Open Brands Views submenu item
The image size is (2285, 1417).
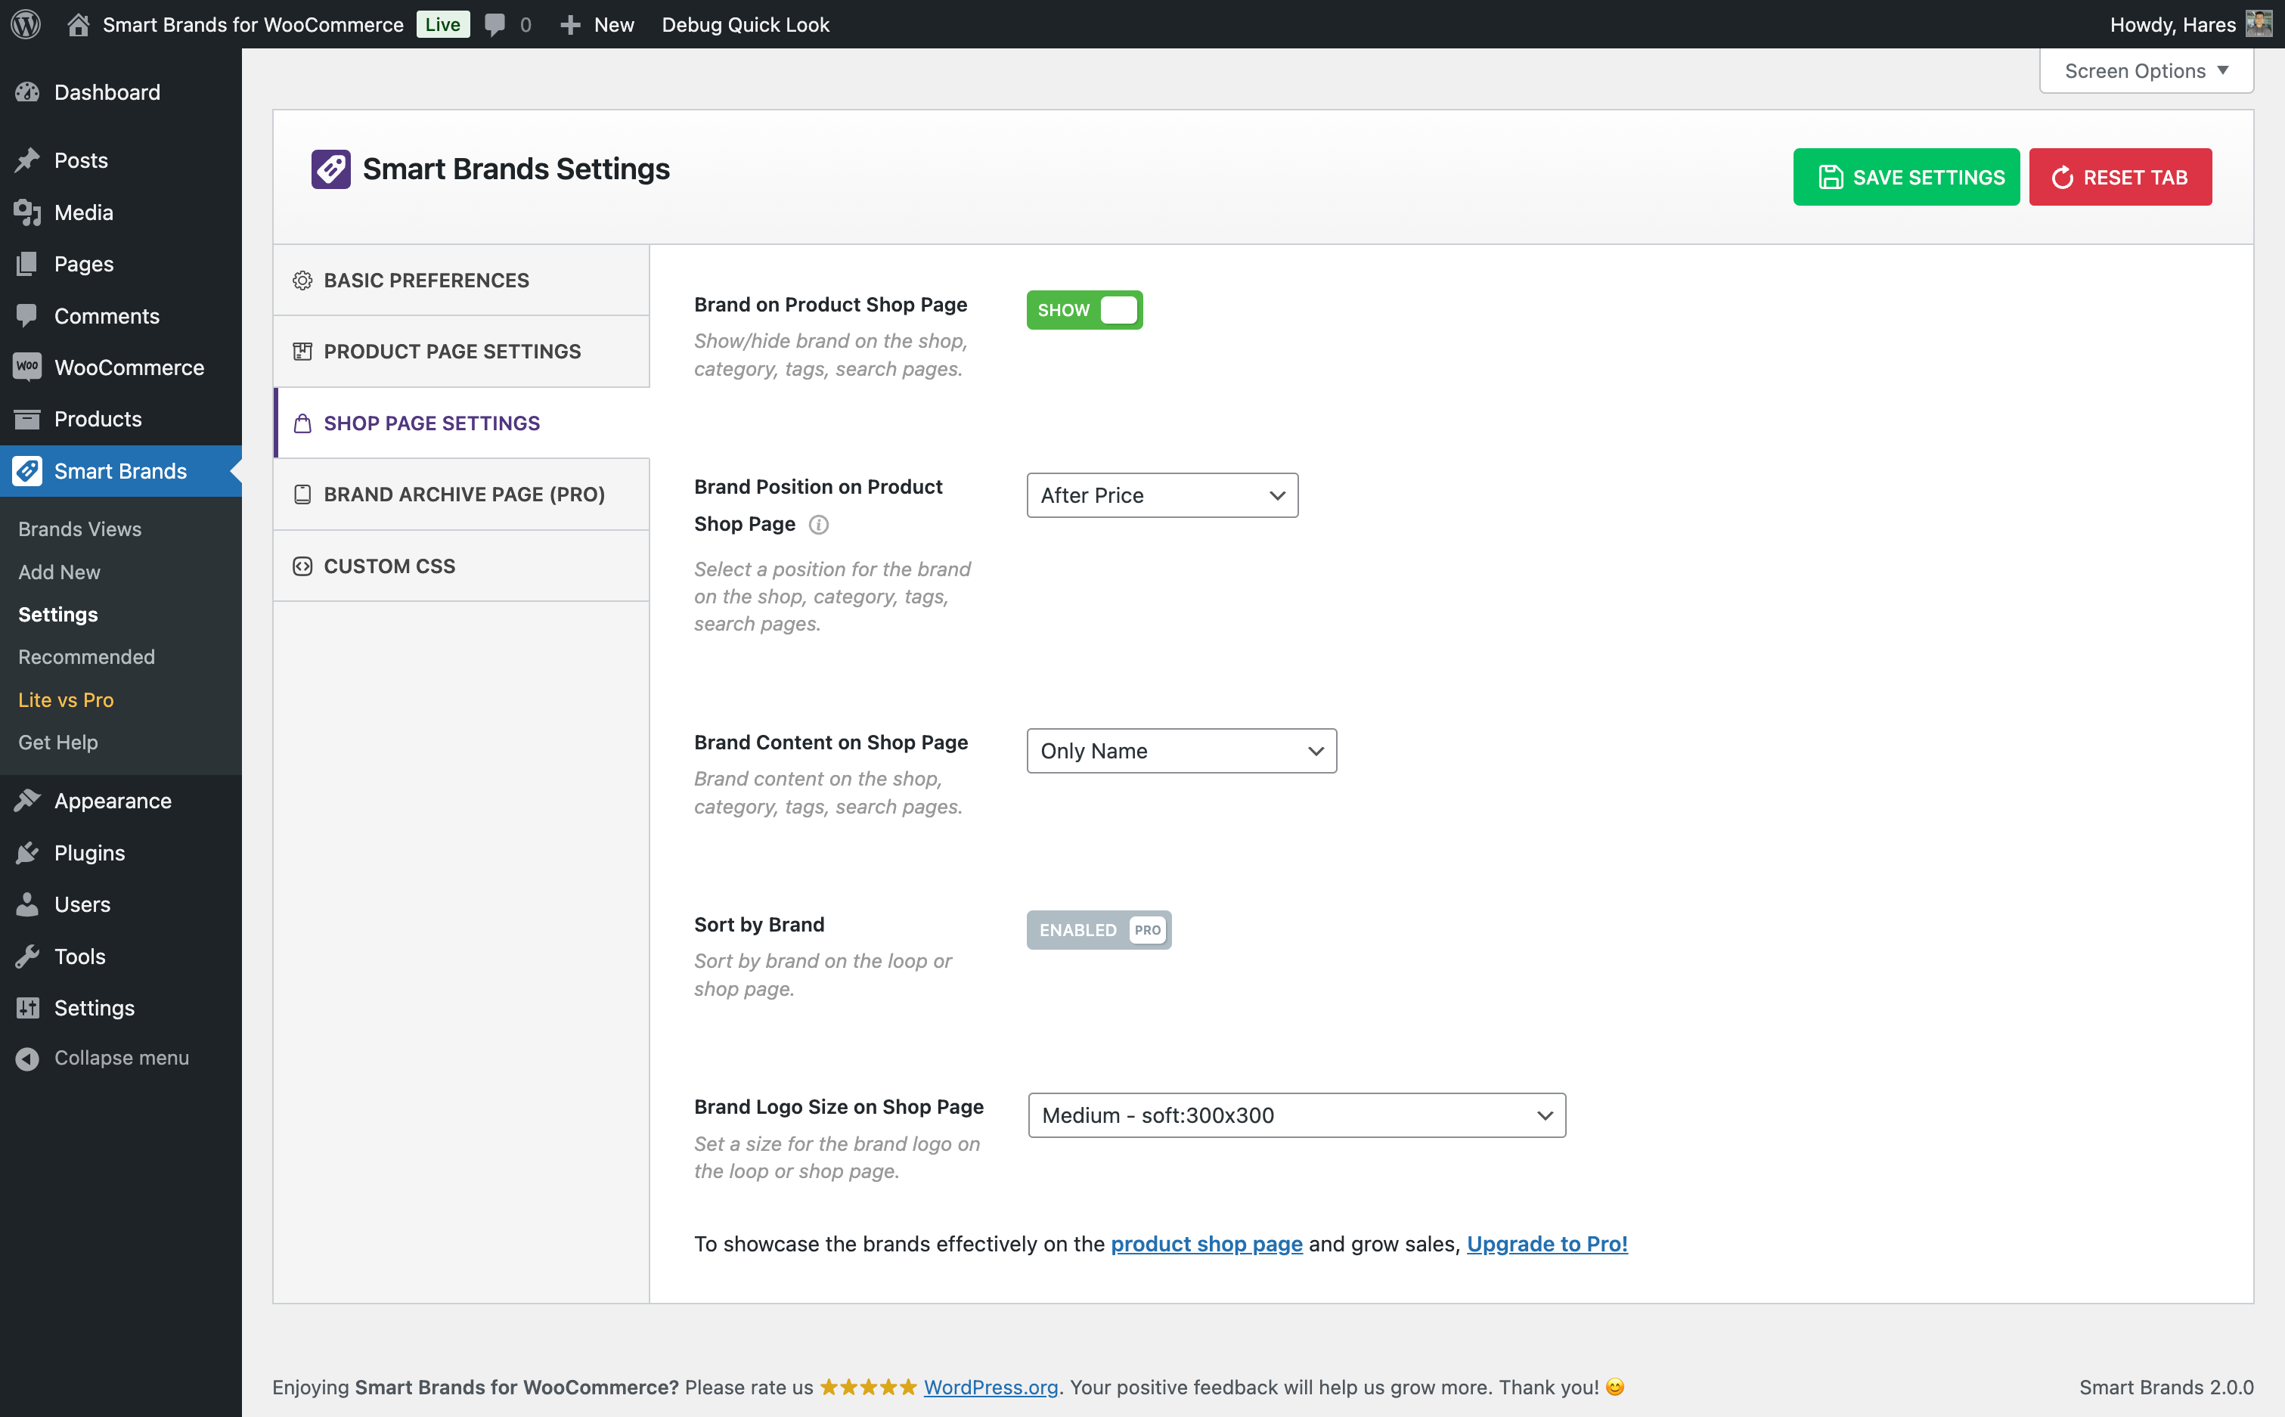click(x=79, y=529)
